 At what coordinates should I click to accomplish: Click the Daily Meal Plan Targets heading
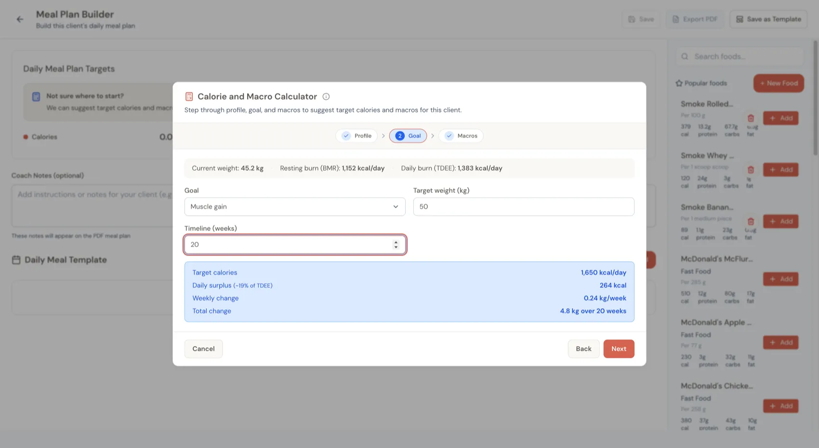point(69,69)
